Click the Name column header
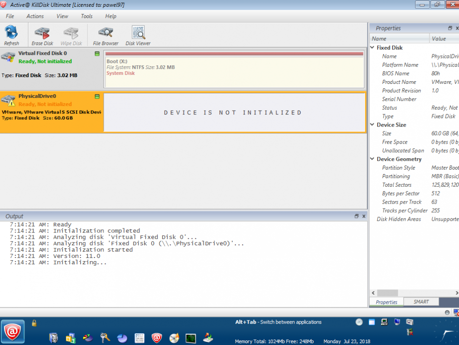This screenshot has height=345, width=459. point(399,39)
